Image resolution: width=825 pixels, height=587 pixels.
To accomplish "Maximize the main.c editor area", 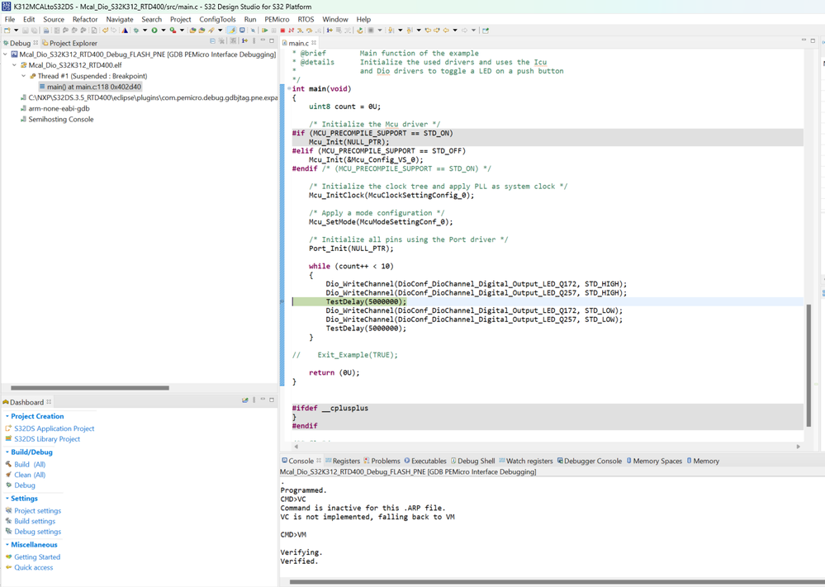I will [x=813, y=40].
